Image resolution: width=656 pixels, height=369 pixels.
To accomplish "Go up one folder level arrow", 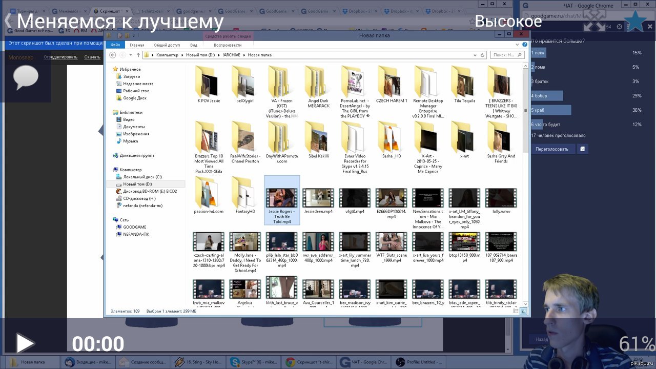I will 138,55.
